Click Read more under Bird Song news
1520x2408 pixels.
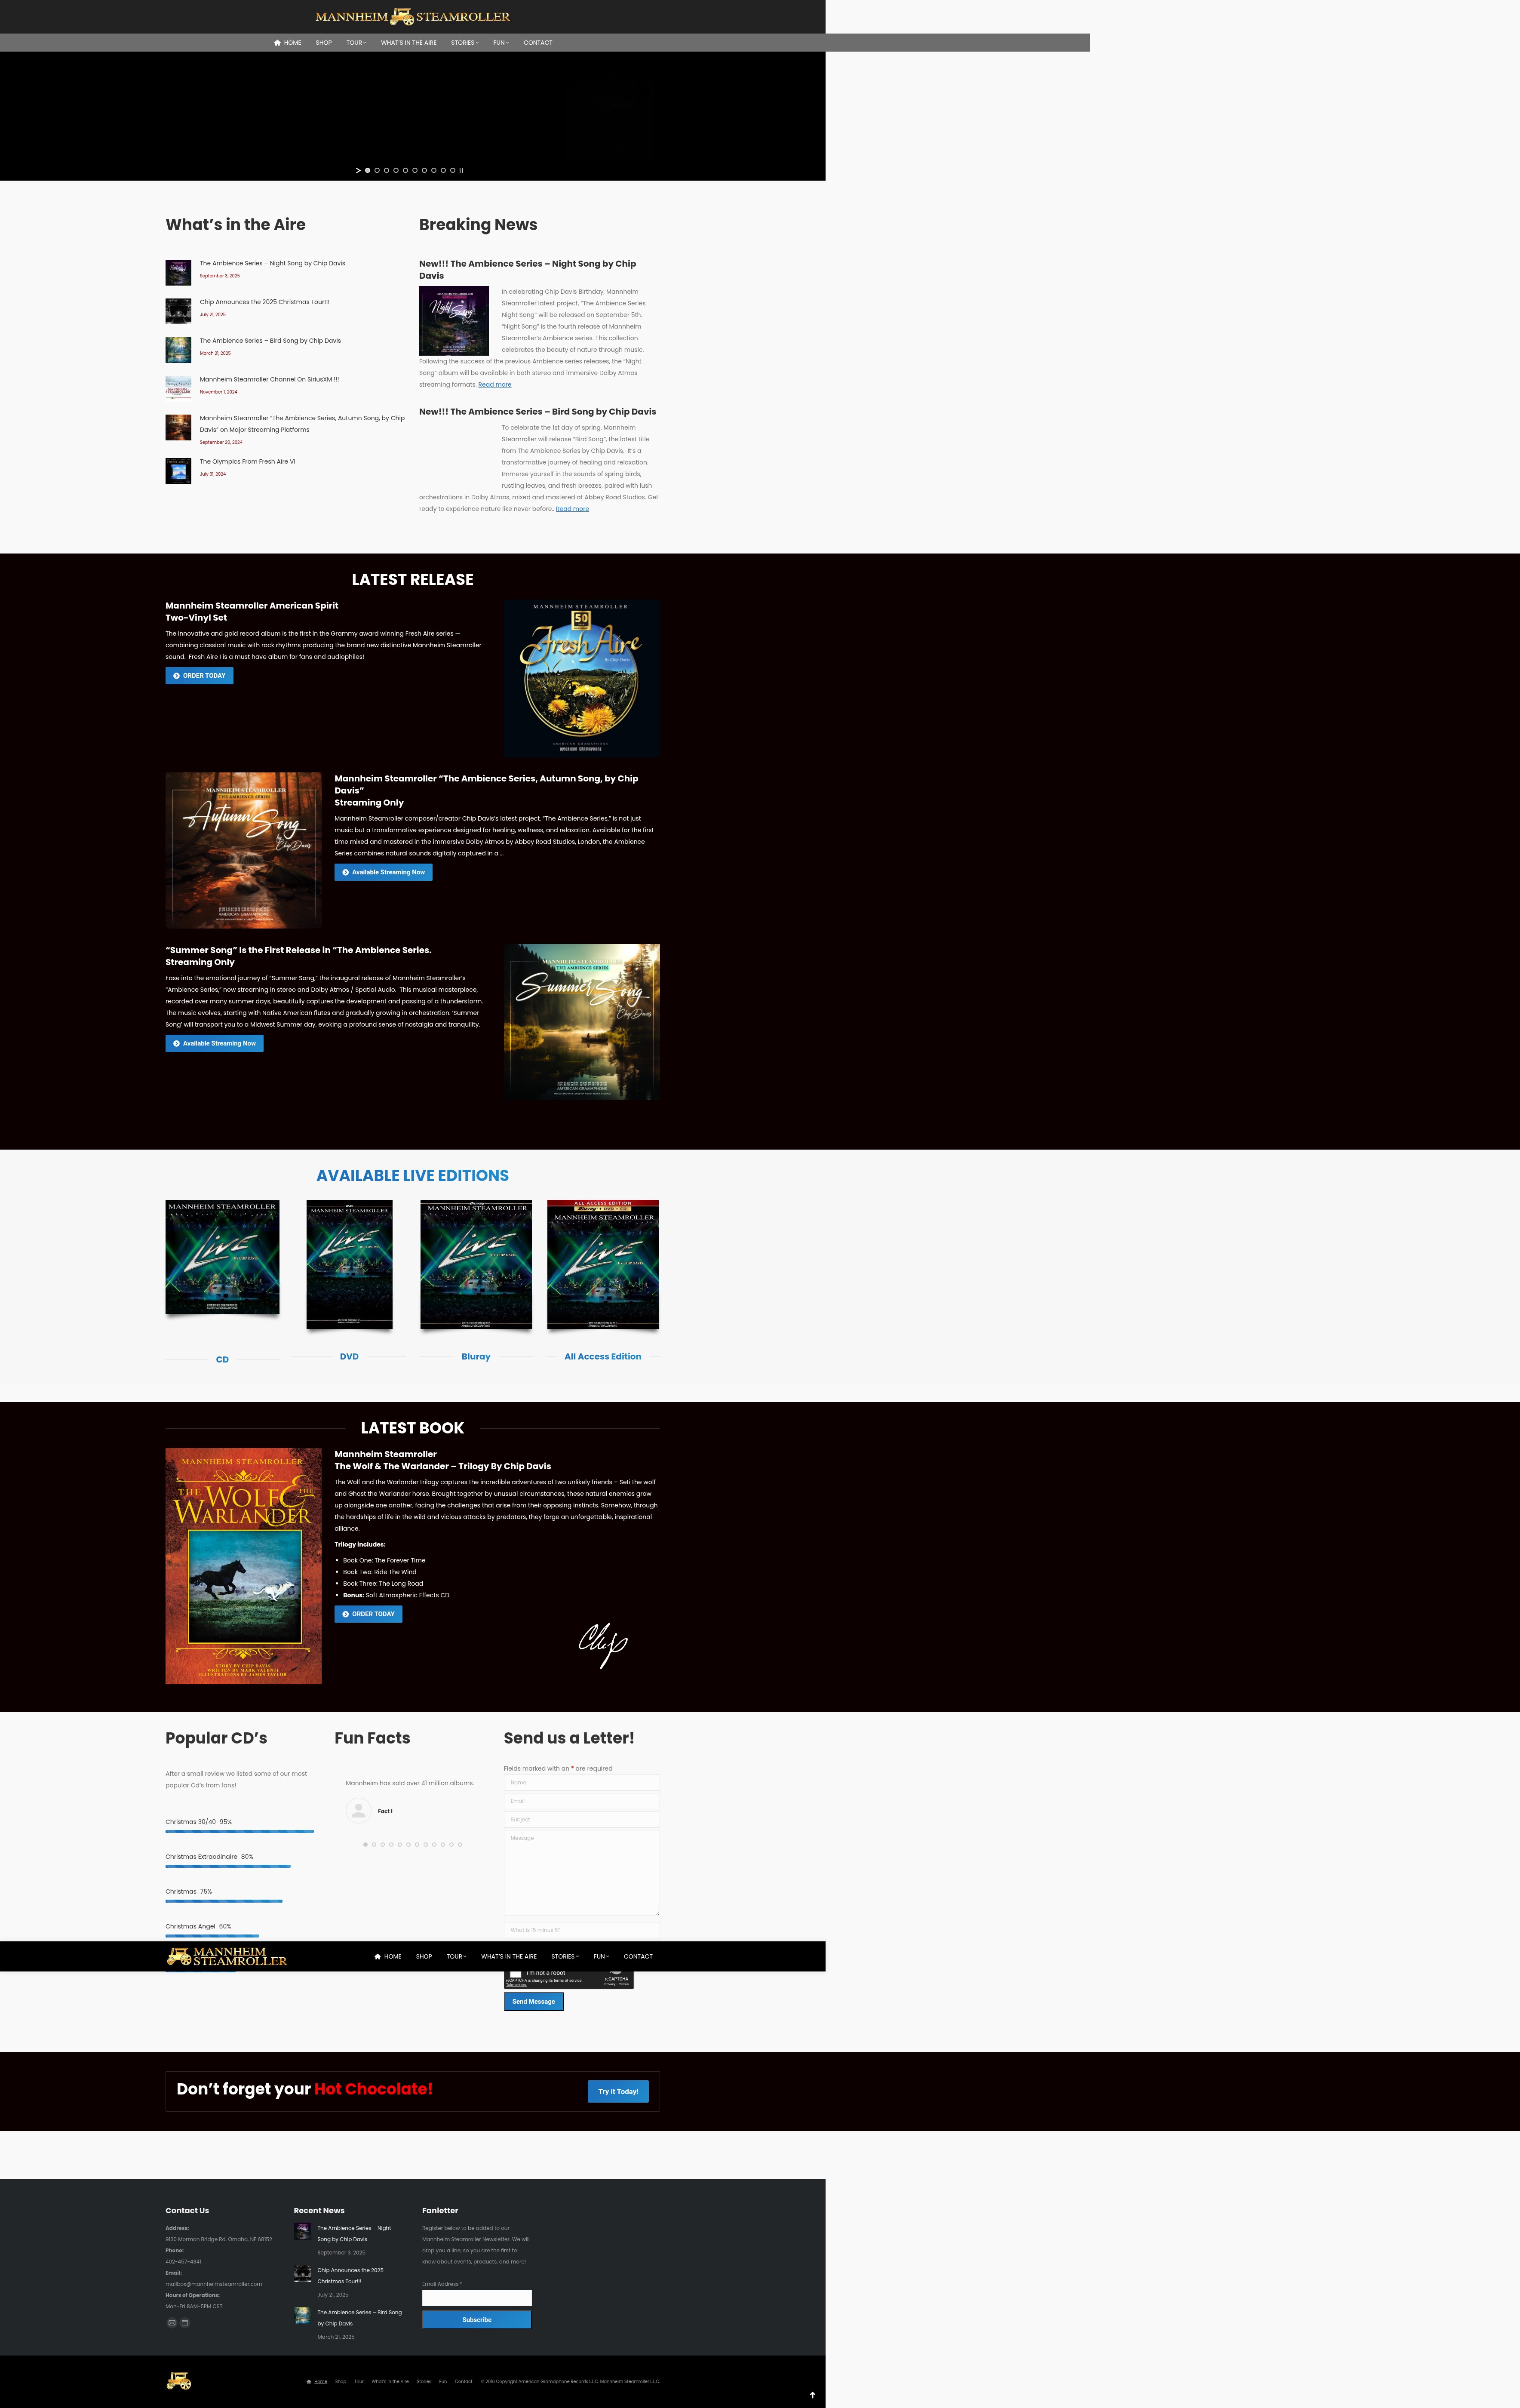pyautogui.click(x=572, y=509)
